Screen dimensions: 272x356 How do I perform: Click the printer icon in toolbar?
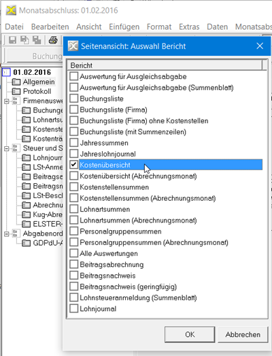53,40
